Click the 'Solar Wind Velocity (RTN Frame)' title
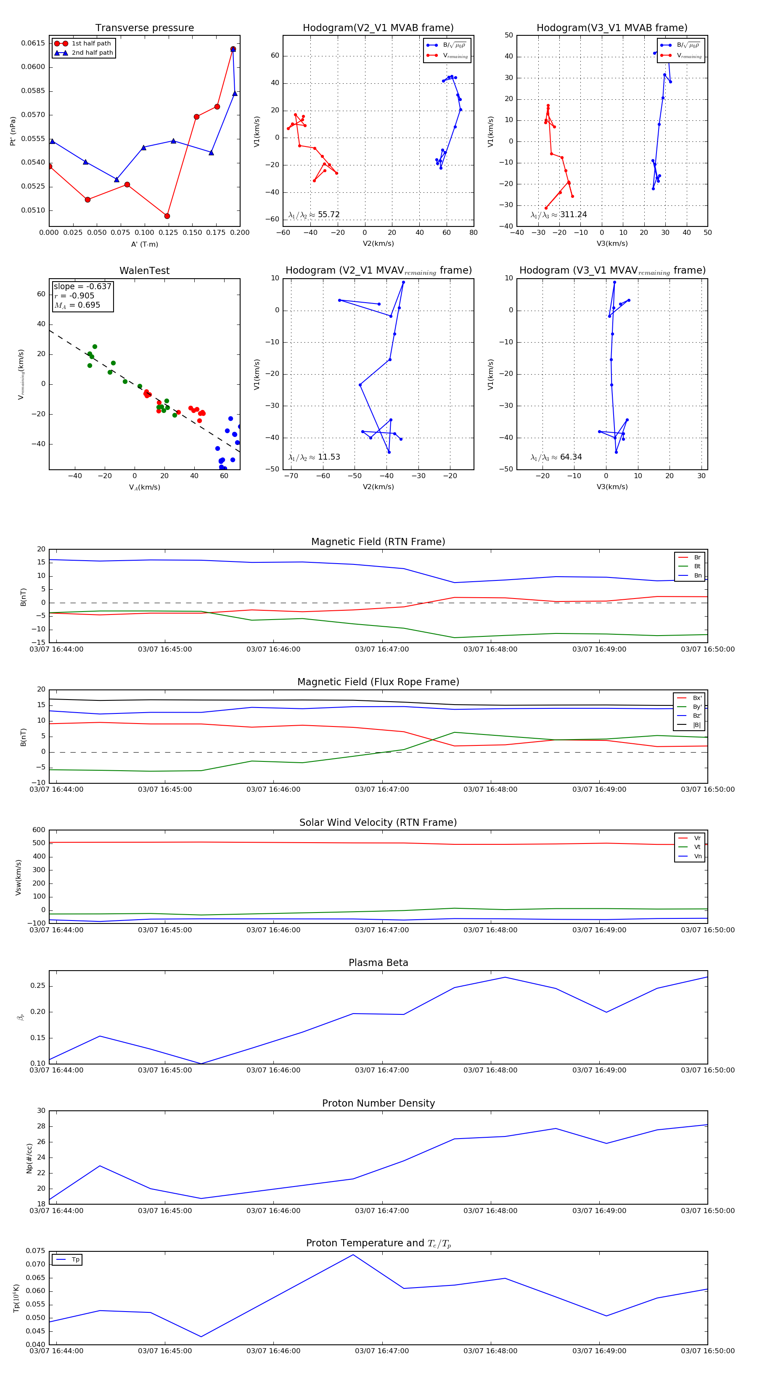Viewport: 757px width, 1389px height. pos(378,822)
